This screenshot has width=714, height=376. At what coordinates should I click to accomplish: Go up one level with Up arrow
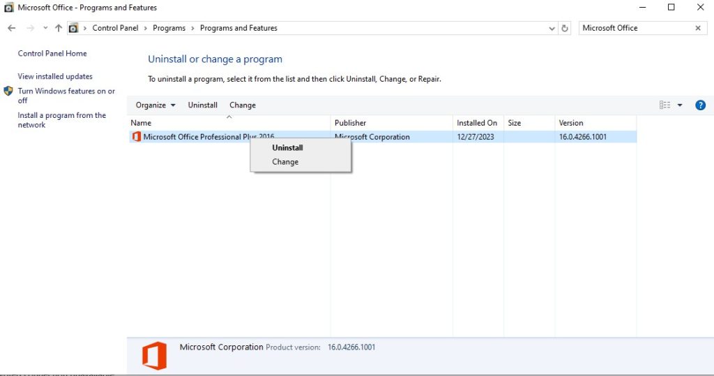point(59,29)
